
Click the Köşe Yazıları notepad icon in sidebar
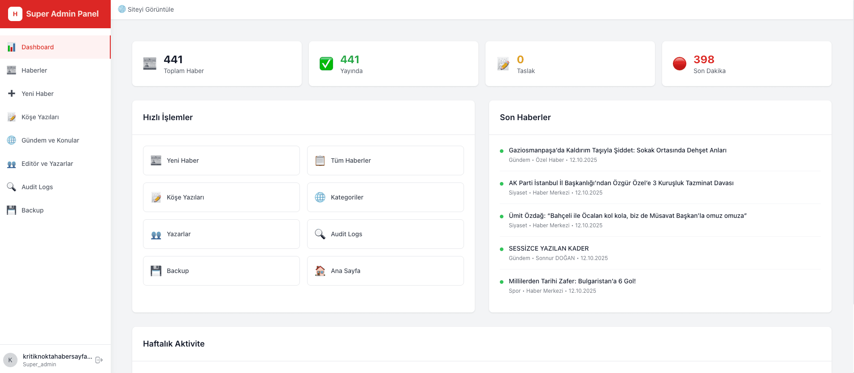pyautogui.click(x=12, y=117)
